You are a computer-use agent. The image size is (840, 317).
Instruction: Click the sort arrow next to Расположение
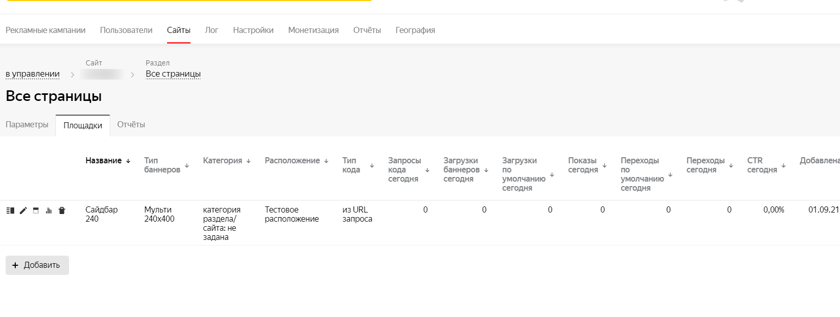(x=326, y=161)
